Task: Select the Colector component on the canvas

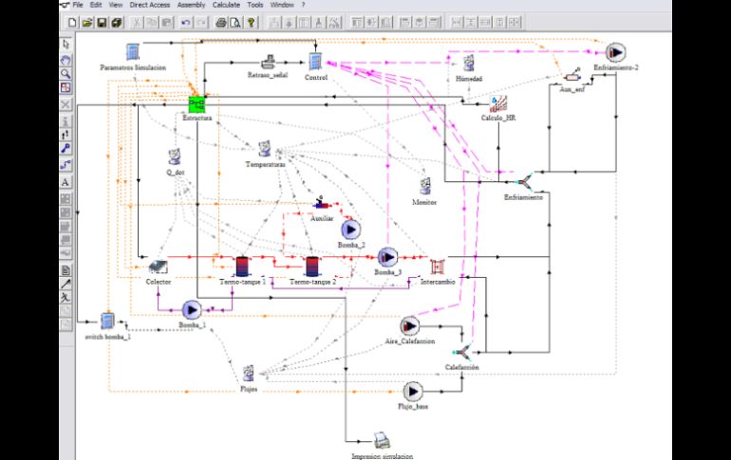Action: point(159,266)
